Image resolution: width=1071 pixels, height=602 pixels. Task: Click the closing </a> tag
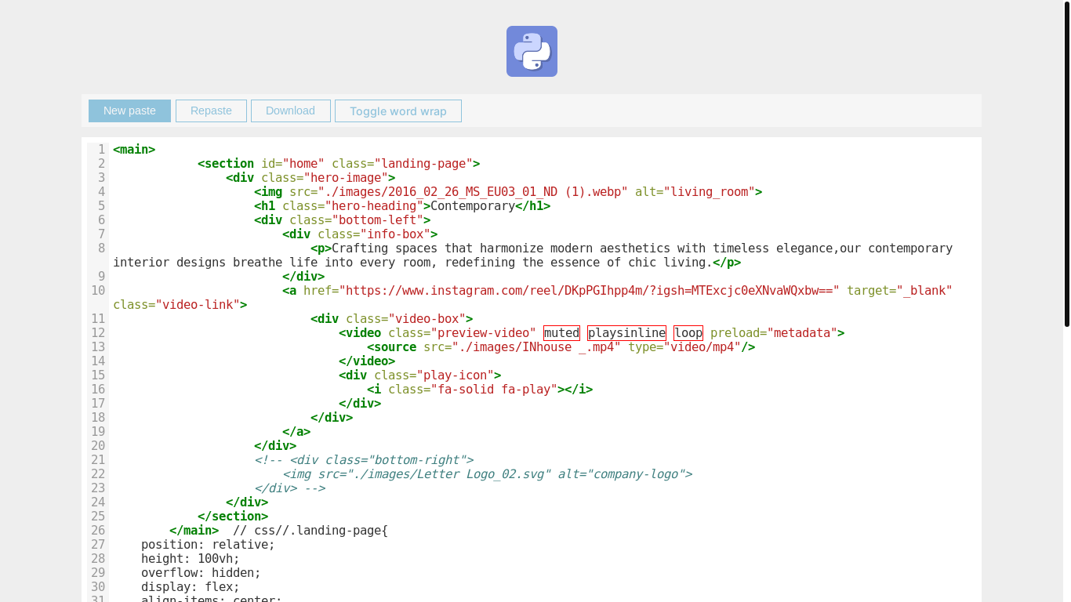click(296, 432)
